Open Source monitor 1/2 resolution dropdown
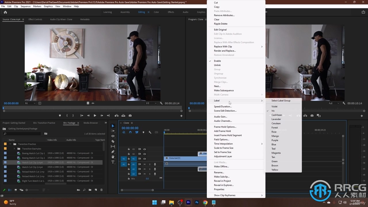 151,103
